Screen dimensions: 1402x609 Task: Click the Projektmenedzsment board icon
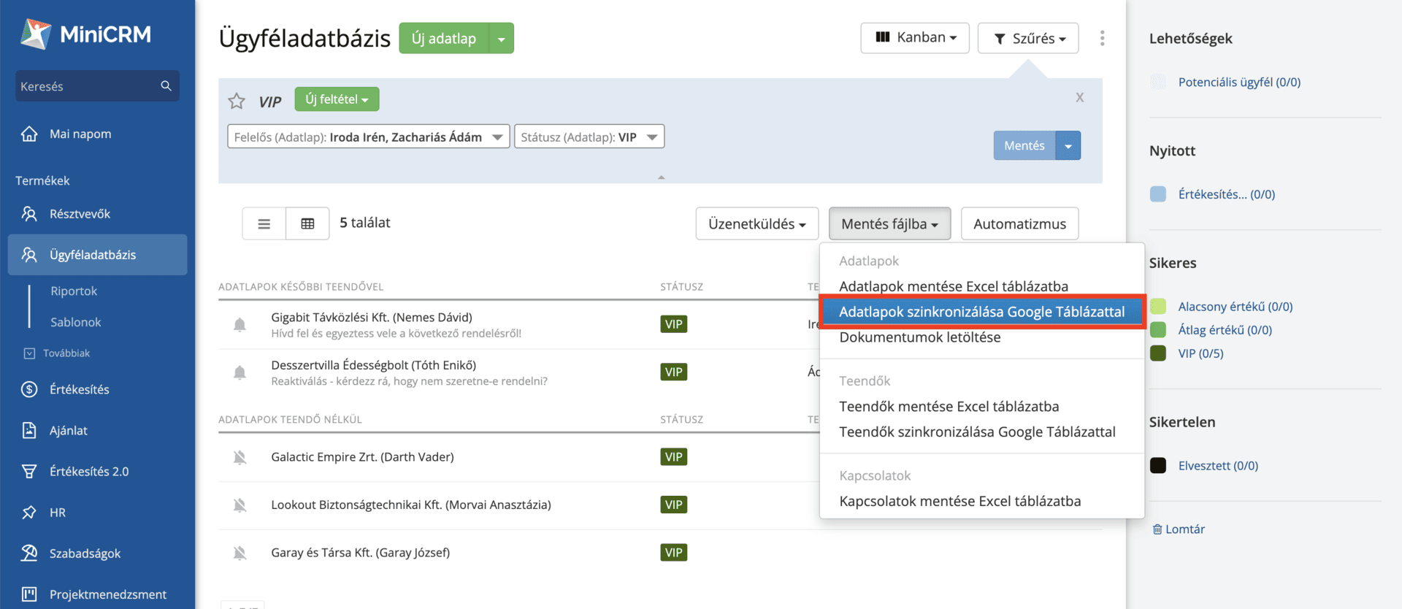click(29, 594)
